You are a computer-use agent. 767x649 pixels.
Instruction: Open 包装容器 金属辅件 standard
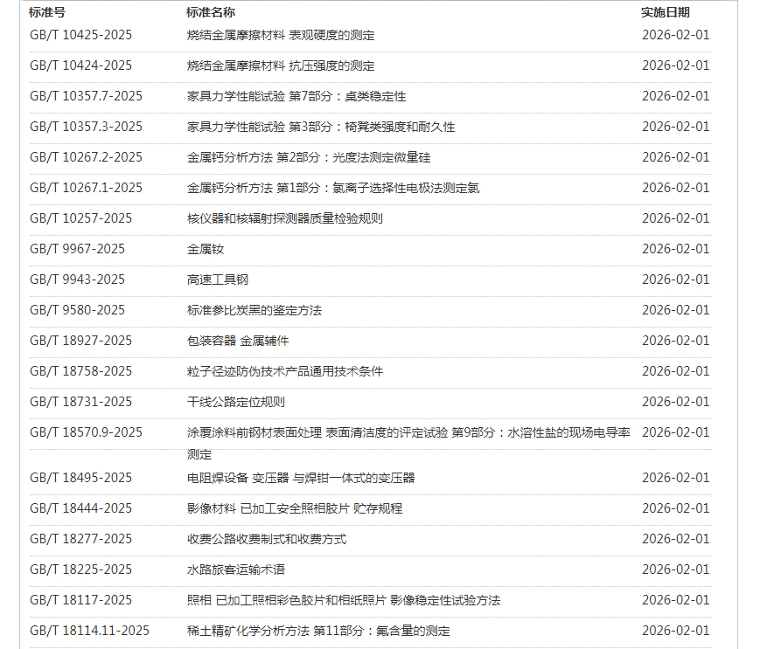point(237,341)
